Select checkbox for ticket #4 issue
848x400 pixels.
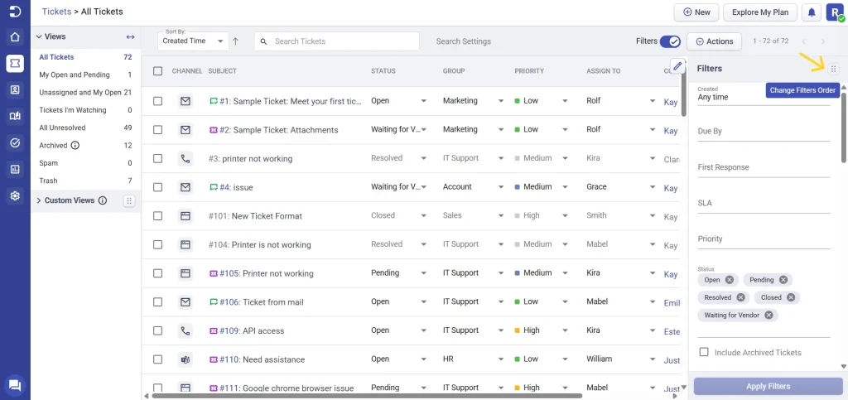(x=157, y=187)
